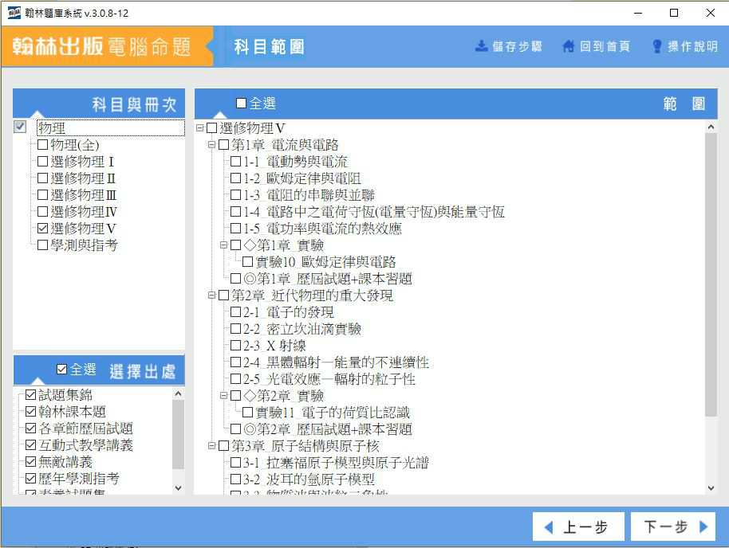Screen dimensions: 729x548
Task: Click source list scrollbar down arrow
Action: tap(178, 487)
